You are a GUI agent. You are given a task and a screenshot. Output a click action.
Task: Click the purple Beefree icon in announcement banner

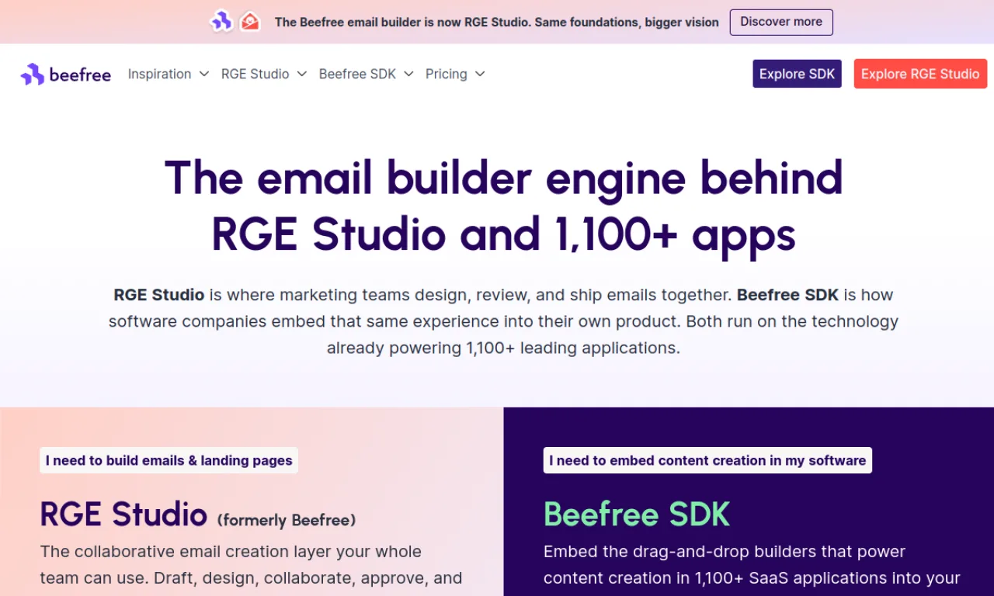pos(222,22)
